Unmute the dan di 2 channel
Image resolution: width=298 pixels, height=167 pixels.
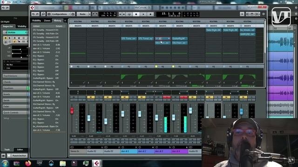point(142,97)
